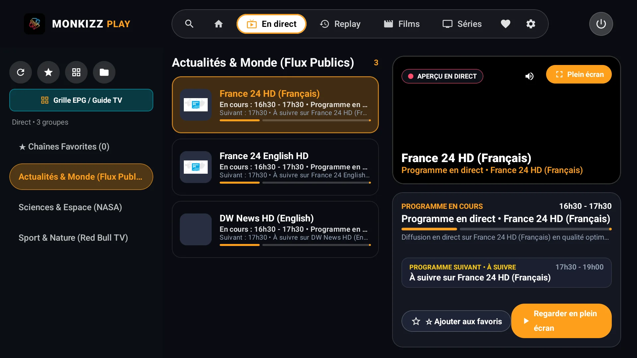Click the Plein écran button
The height and width of the screenshot is (358, 637).
pyautogui.click(x=579, y=74)
